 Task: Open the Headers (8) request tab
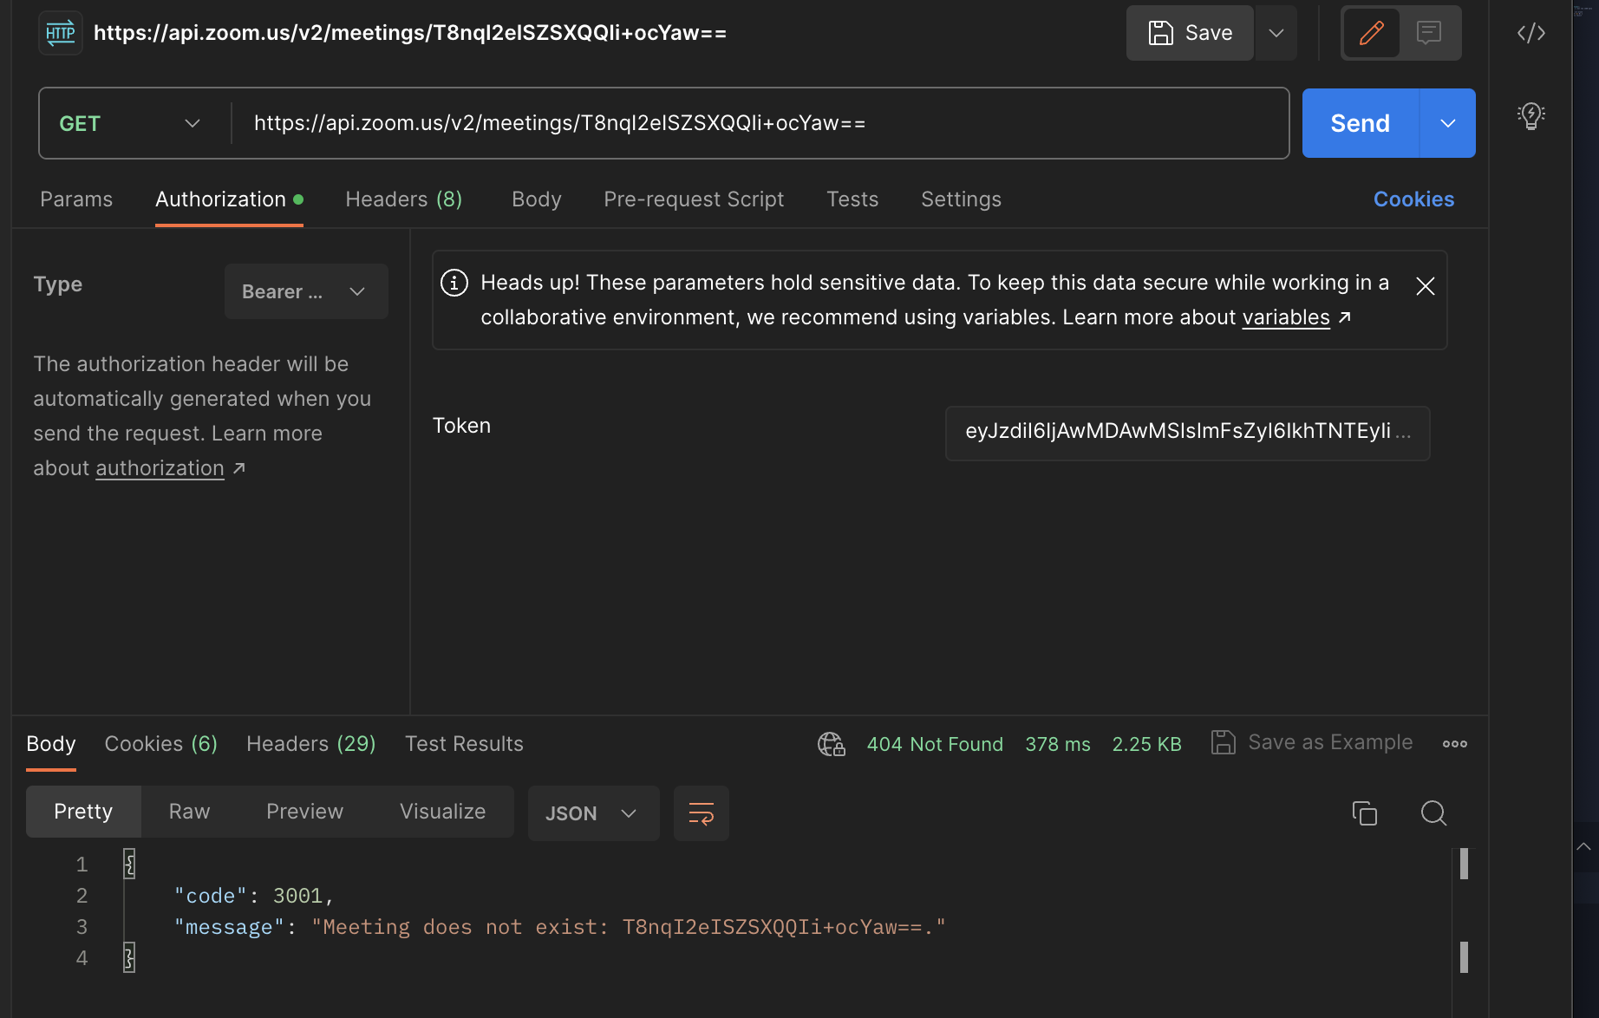pyautogui.click(x=404, y=199)
